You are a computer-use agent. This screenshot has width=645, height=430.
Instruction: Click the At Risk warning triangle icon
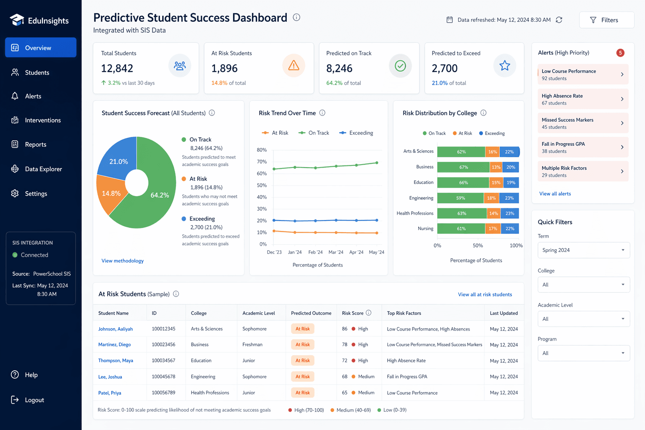pos(294,66)
